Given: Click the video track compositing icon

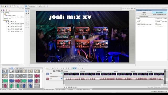Looking at the screenshot, I should [x=48, y=74].
